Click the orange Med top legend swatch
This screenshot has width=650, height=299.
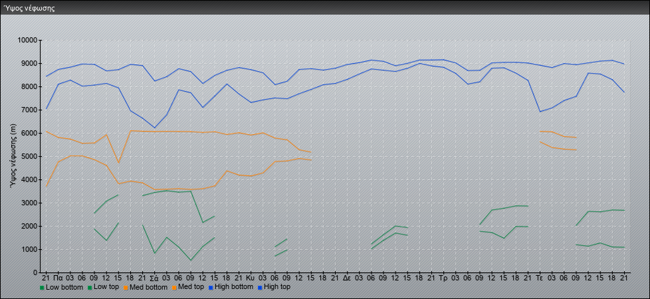[173, 287]
